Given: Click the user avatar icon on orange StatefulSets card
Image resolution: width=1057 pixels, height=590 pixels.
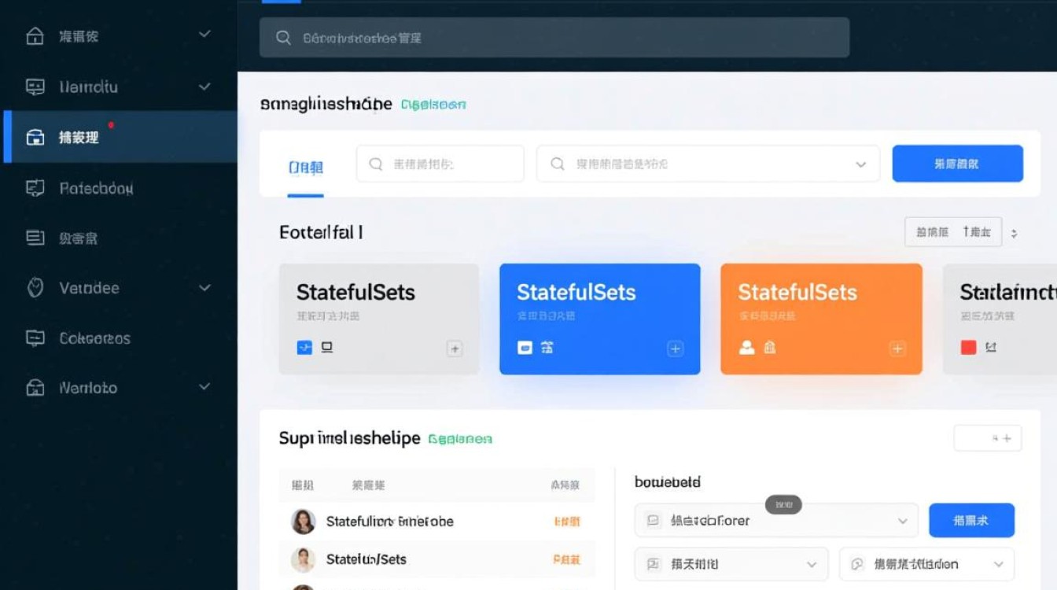Looking at the screenshot, I should [746, 347].
